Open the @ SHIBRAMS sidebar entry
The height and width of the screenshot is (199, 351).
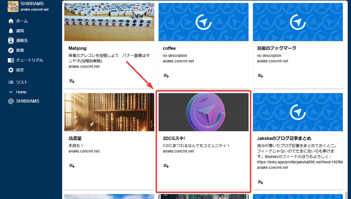tap(27, 101)
